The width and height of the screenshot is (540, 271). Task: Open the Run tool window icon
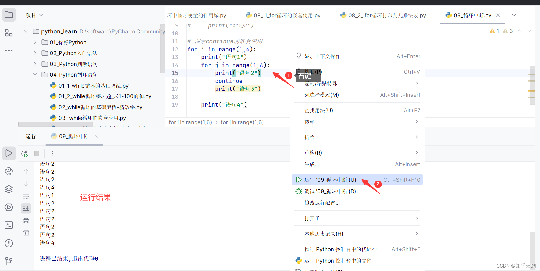(9, 153)
